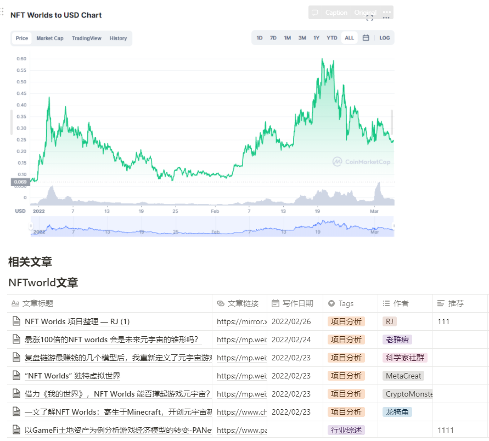The width and height of the screenshot is (489, 441).
Task: Open the 文章链接 column header menu
Action: [239, 303]
